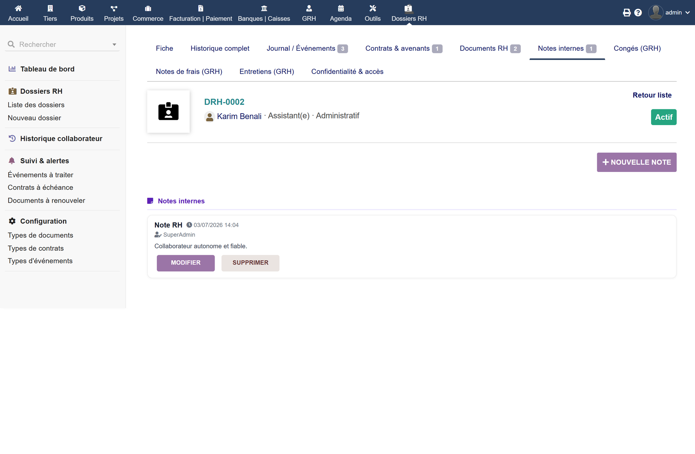Open the Documents RH tab
The width and height of the screenshot is (695, 454).
click(490, 48)
